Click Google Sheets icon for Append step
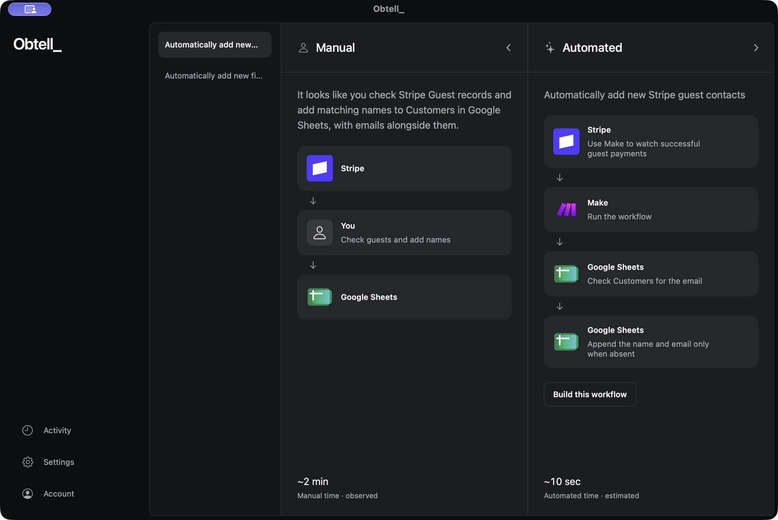The width and height of the screenshot is (778, 520). click(566, 341)
